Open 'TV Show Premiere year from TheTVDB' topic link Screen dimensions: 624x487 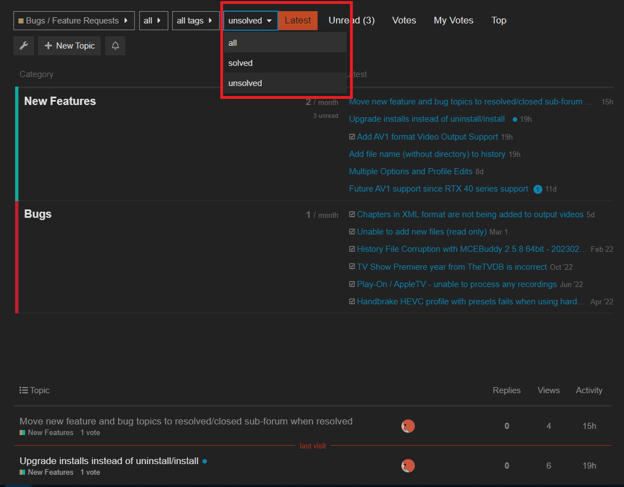[452, 267]
